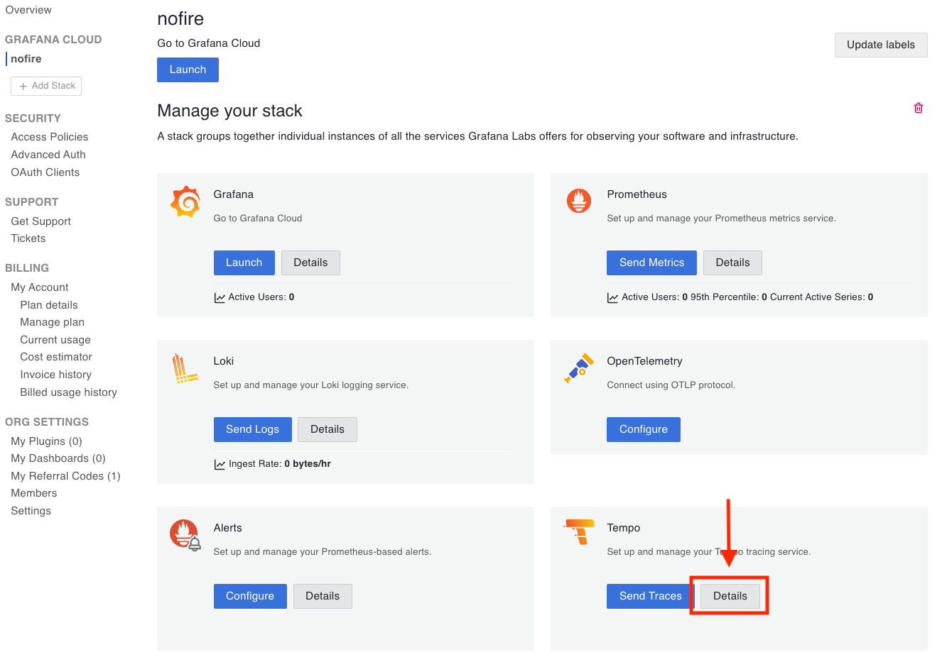The height and width of the screenshot is (657, 942).
Task: Open Details for the Grafana card
Action: click(x=310, y=263)
